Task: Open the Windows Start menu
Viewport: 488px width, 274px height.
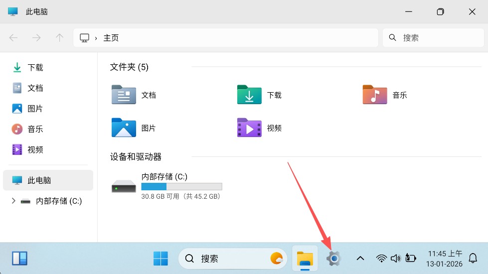Action: 161,258
